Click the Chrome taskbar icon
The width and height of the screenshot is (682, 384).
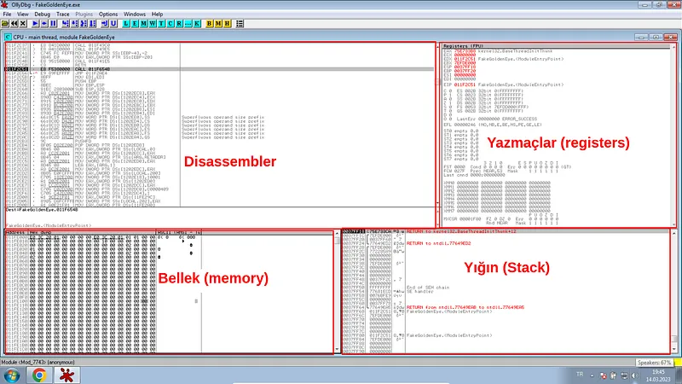tap(38, 375)
